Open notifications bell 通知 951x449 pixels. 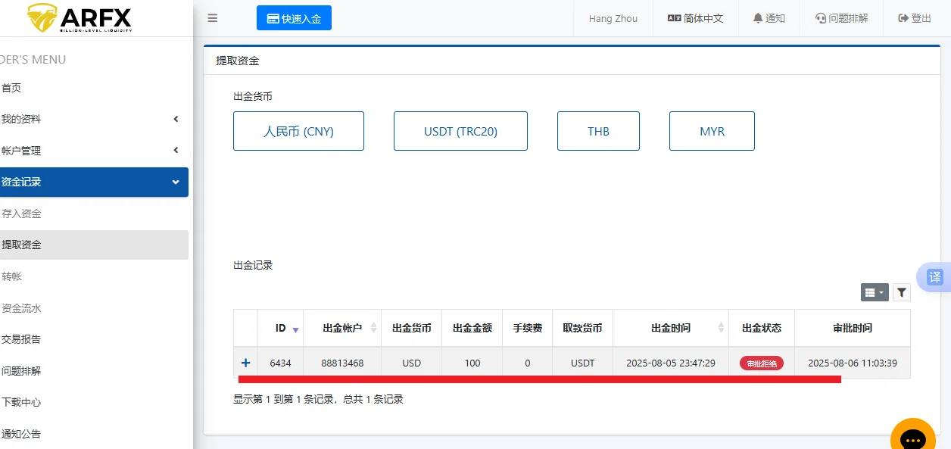(769, 19)
